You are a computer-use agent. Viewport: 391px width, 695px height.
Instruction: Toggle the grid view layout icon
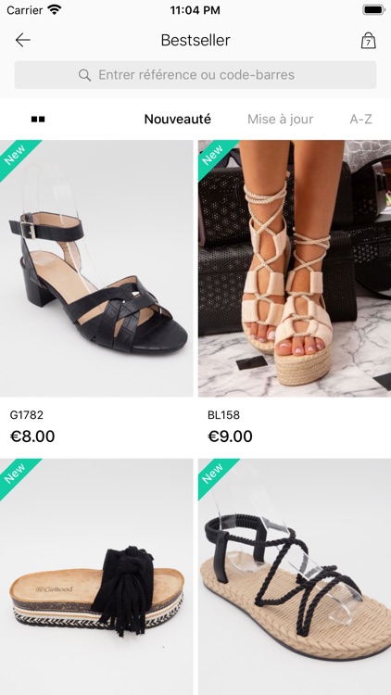[38, 120]
